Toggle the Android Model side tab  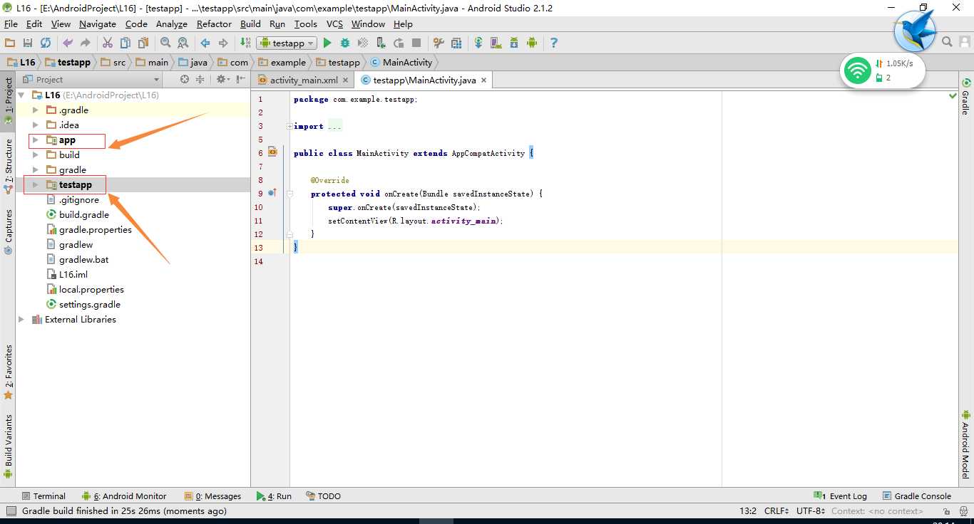[966, 444]
